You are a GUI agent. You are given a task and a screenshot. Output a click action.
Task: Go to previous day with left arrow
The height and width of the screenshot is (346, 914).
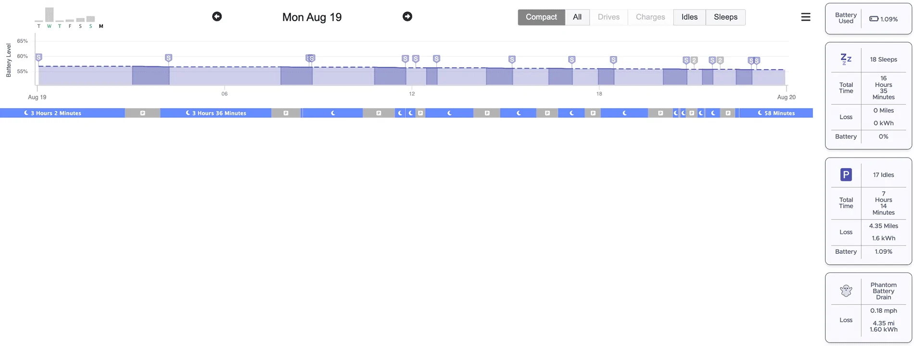pyautogui.click(x=217, y=16)
